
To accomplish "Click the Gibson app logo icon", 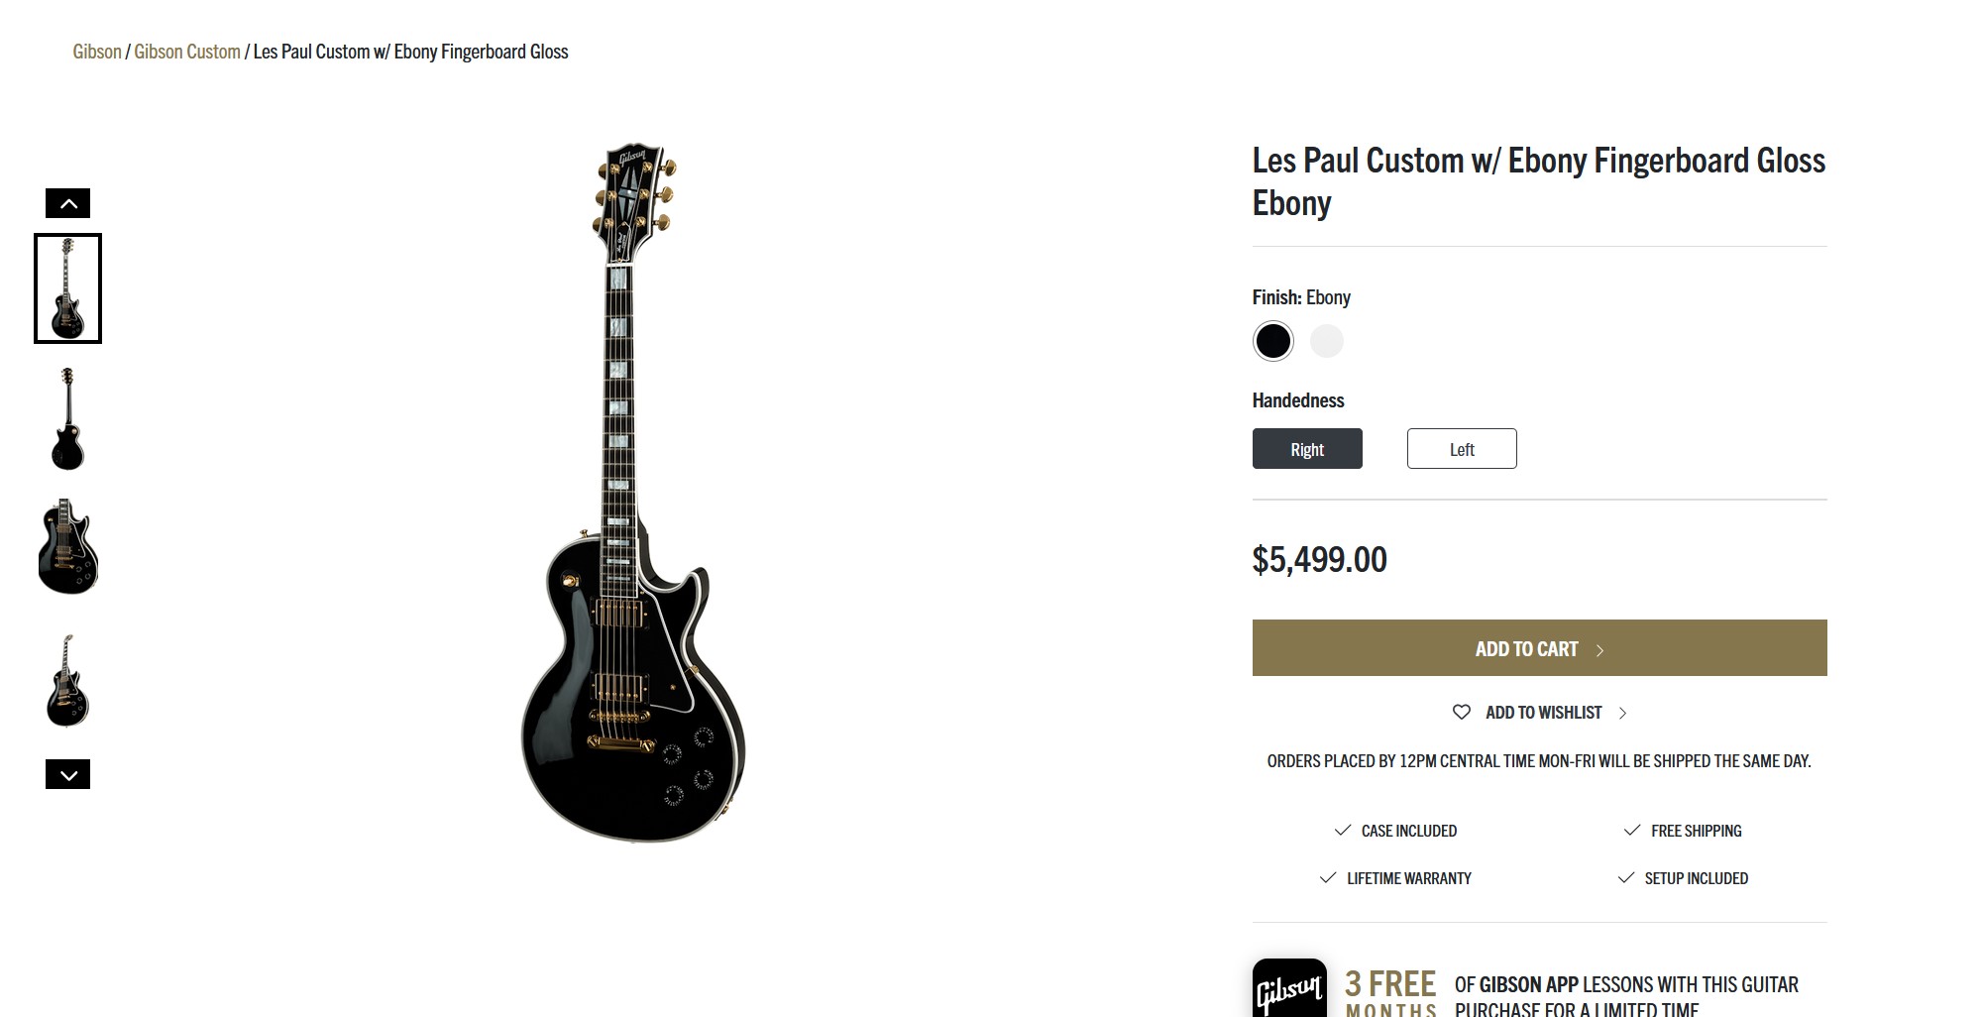I will [x=1289, y=988].
